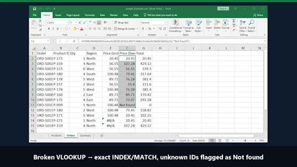Toggle Bold formatting

(x=48, y=29)
